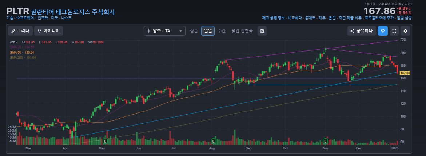Enter fullscreen chart mode

point(394,31)
